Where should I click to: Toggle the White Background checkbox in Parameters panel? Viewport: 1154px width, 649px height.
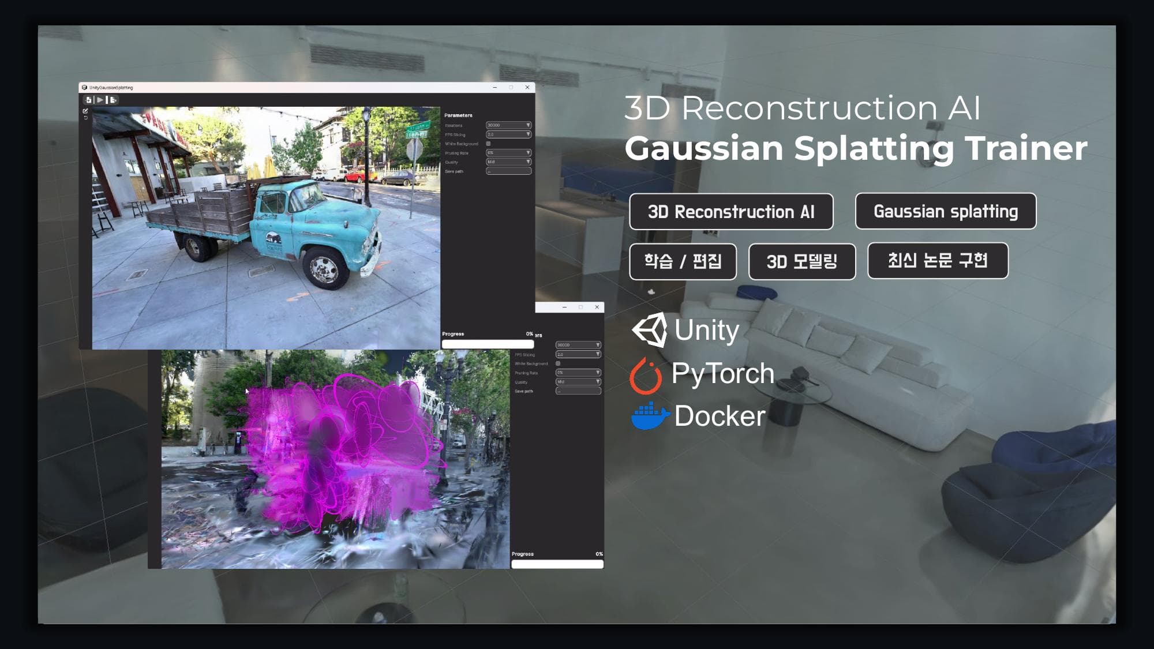point(488,143)
